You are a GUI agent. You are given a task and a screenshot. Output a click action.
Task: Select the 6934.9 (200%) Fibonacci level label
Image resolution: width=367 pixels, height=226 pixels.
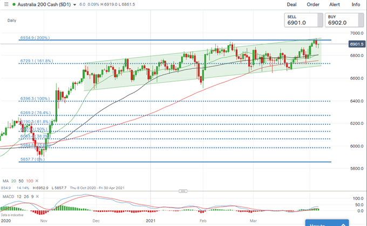35,38
